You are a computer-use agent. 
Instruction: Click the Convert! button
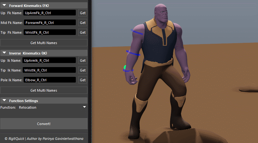click(x=44, y=123)
